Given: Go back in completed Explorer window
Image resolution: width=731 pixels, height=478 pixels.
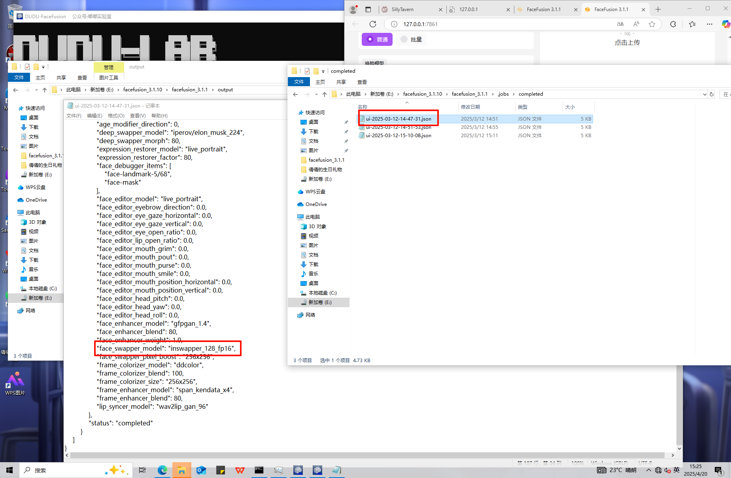Looking at the screenshot, I should (x=295, y=94).
